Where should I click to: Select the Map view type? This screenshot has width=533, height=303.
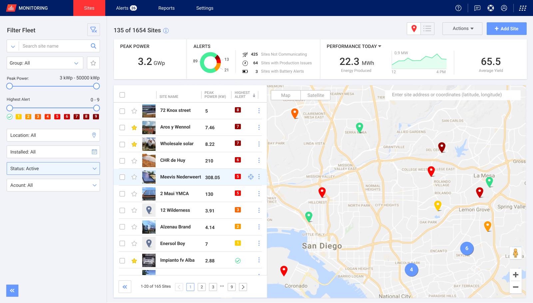286,95
